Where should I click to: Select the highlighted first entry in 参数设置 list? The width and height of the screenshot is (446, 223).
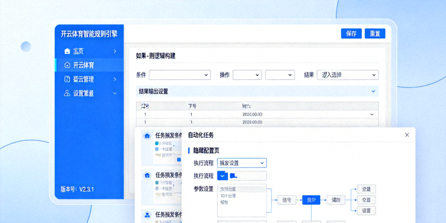(242, 189)
